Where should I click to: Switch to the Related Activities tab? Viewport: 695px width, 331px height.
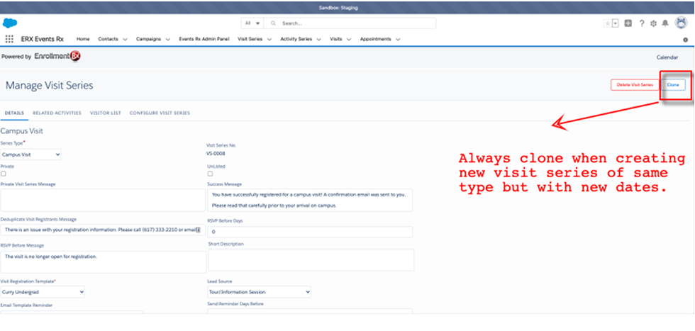pos(57,113)
